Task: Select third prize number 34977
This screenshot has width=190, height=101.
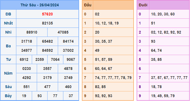Action: coord(27,50)
